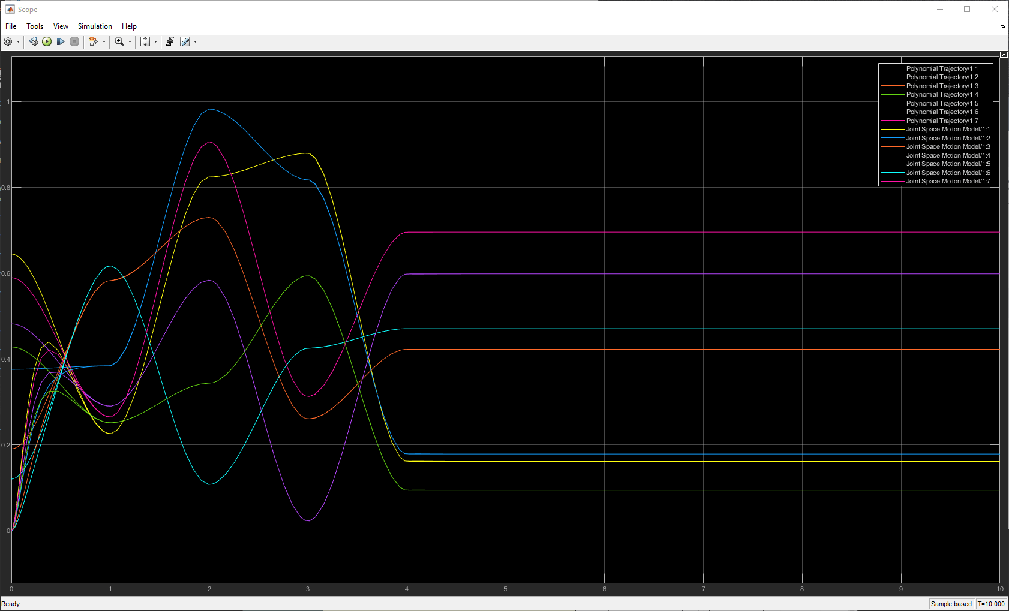Open the cursor measurements ruler icon
This screenshot has height=611, width=1009.
[185, 41]
